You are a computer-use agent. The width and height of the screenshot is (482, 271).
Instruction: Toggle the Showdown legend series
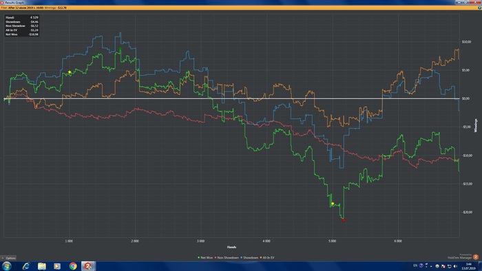(x=249, y=258)
